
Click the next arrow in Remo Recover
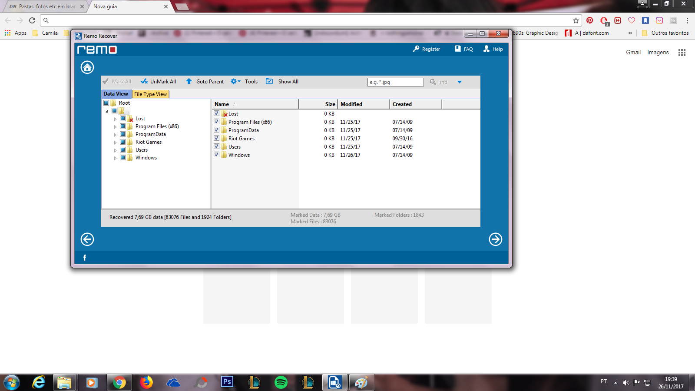[x=496, y=239]
